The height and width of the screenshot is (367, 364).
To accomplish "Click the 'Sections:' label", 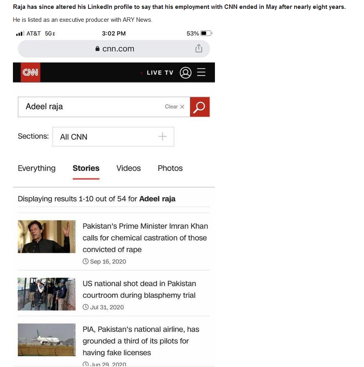I will pos(33,136).
